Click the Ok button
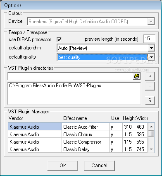The width and height of the screenshot is (162, 176). [63, 166]
